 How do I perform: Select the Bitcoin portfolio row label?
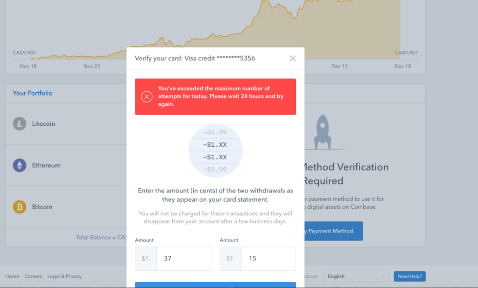pyautogui.click(x=42, y=207)
